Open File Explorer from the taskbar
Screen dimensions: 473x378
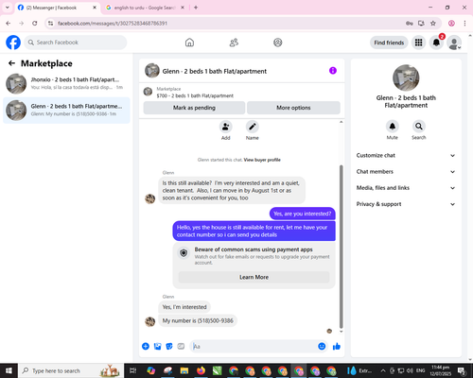pos(184,370)
